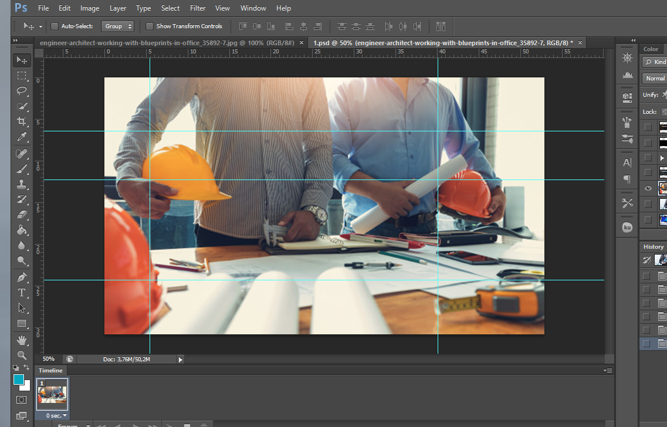Expand the collapsed panel dock arrows
The height and width of the screenshot is (427, 667).
point(634,40)
